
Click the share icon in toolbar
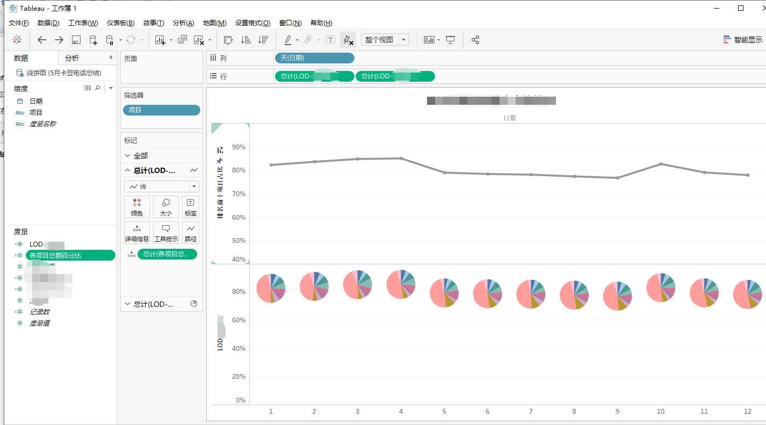coord(475,40)
